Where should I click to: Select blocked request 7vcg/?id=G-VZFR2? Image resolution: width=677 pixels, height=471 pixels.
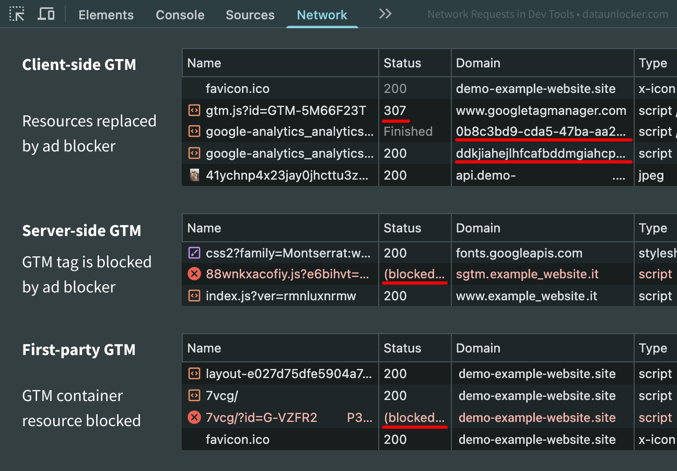tap(289, 418)
